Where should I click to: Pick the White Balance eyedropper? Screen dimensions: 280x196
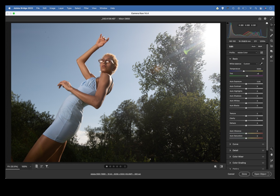pos(261,64)
